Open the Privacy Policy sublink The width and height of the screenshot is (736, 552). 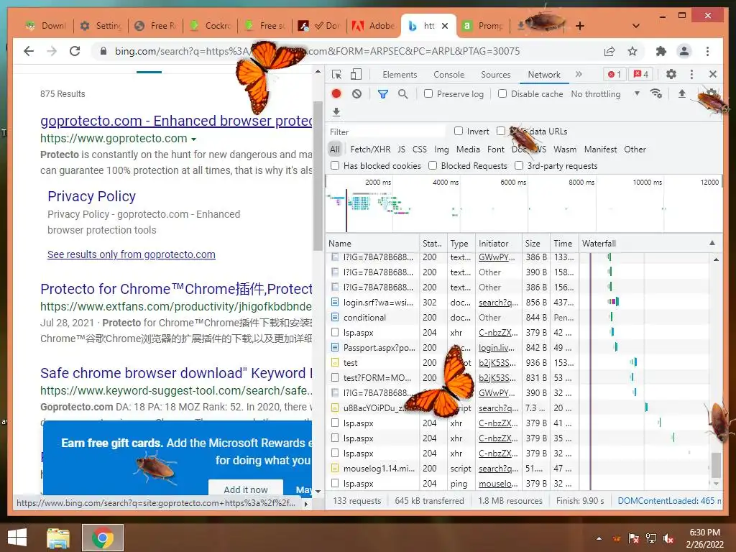point(91,196)
